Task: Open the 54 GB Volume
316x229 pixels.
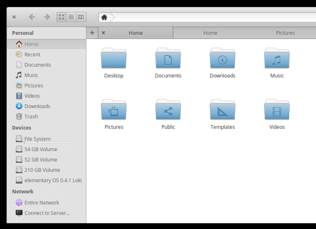Action: pyautogui.click(x=46, y=149)
